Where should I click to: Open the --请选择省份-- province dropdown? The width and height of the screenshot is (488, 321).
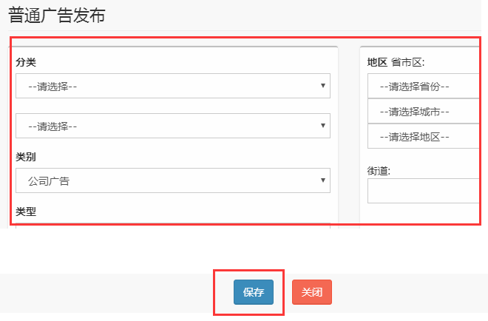[423, 86]
